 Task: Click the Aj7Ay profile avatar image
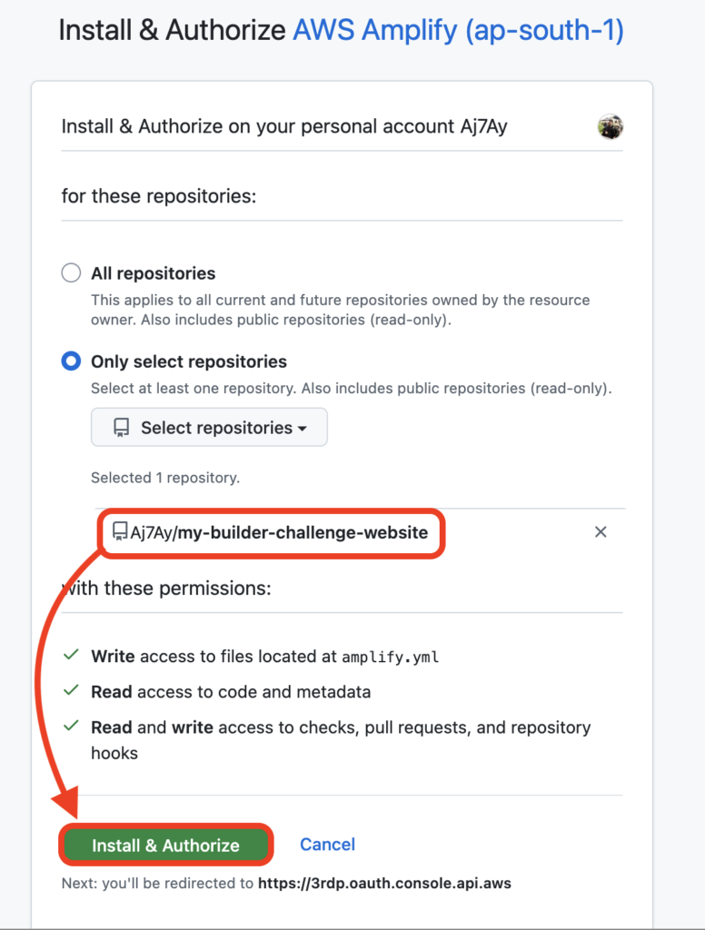click(x=610, y=126)
